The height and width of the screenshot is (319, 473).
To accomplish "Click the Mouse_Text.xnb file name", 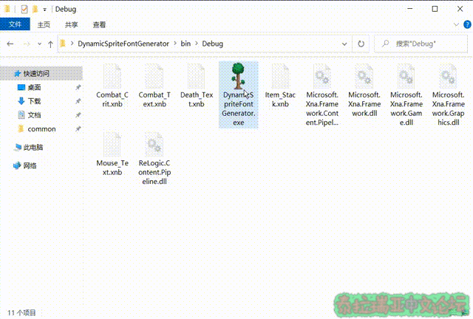I will pos(112,168).
